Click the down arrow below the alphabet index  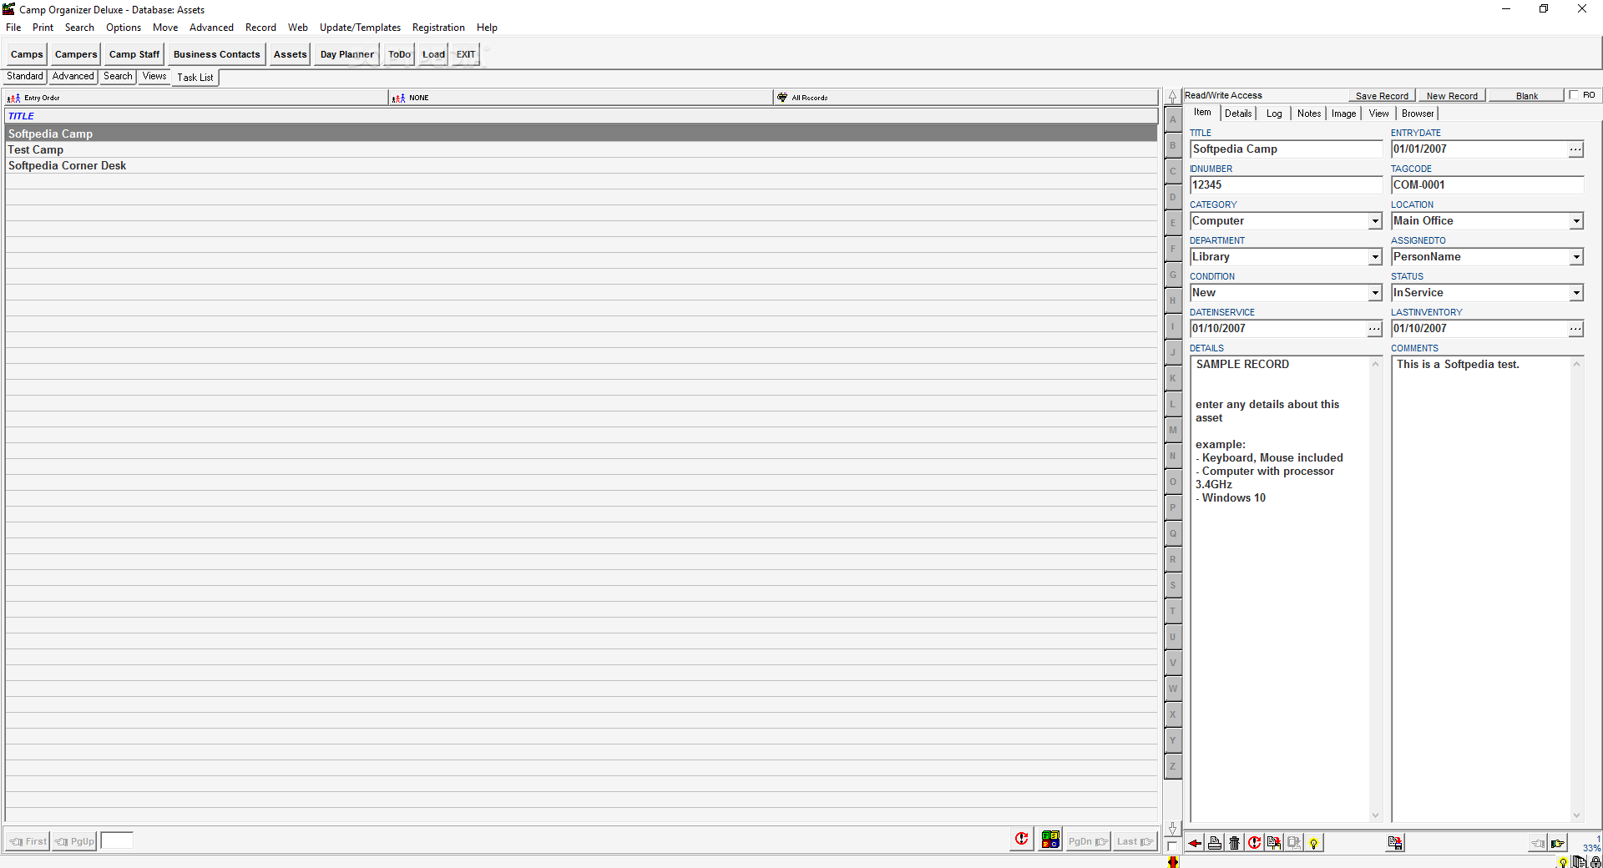[1173, 828]
